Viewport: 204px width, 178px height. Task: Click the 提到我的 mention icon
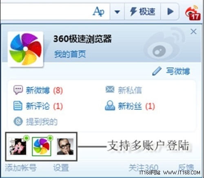pyautogui.click(x=18, y=122)
